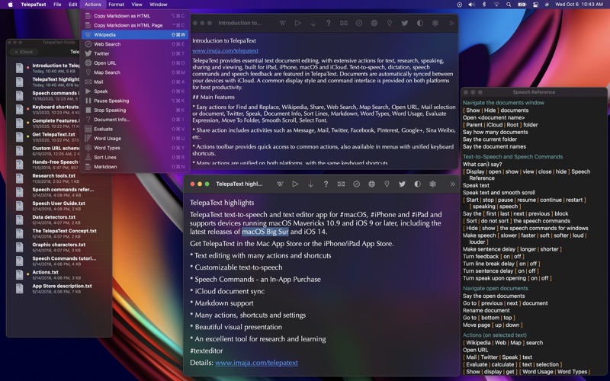
Task: Click flower settings icon in highlights window toolbar
Action: click(x=432, y=184)
